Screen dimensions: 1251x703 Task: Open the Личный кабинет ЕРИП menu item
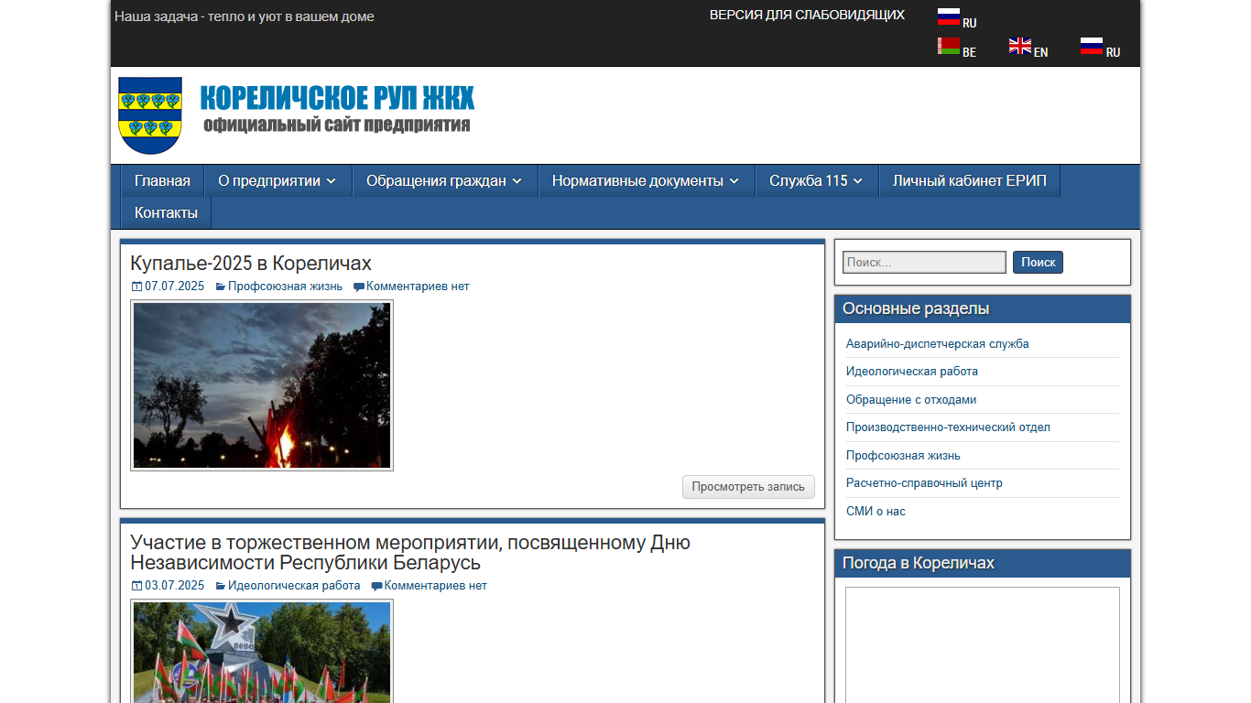pos(970,181)
